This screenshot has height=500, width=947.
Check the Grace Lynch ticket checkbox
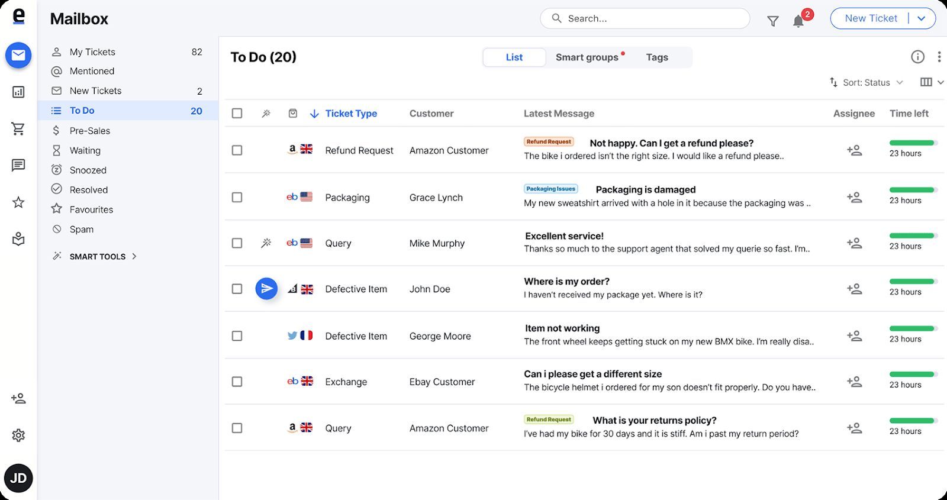pyautogui.click(x=237, y=197)
